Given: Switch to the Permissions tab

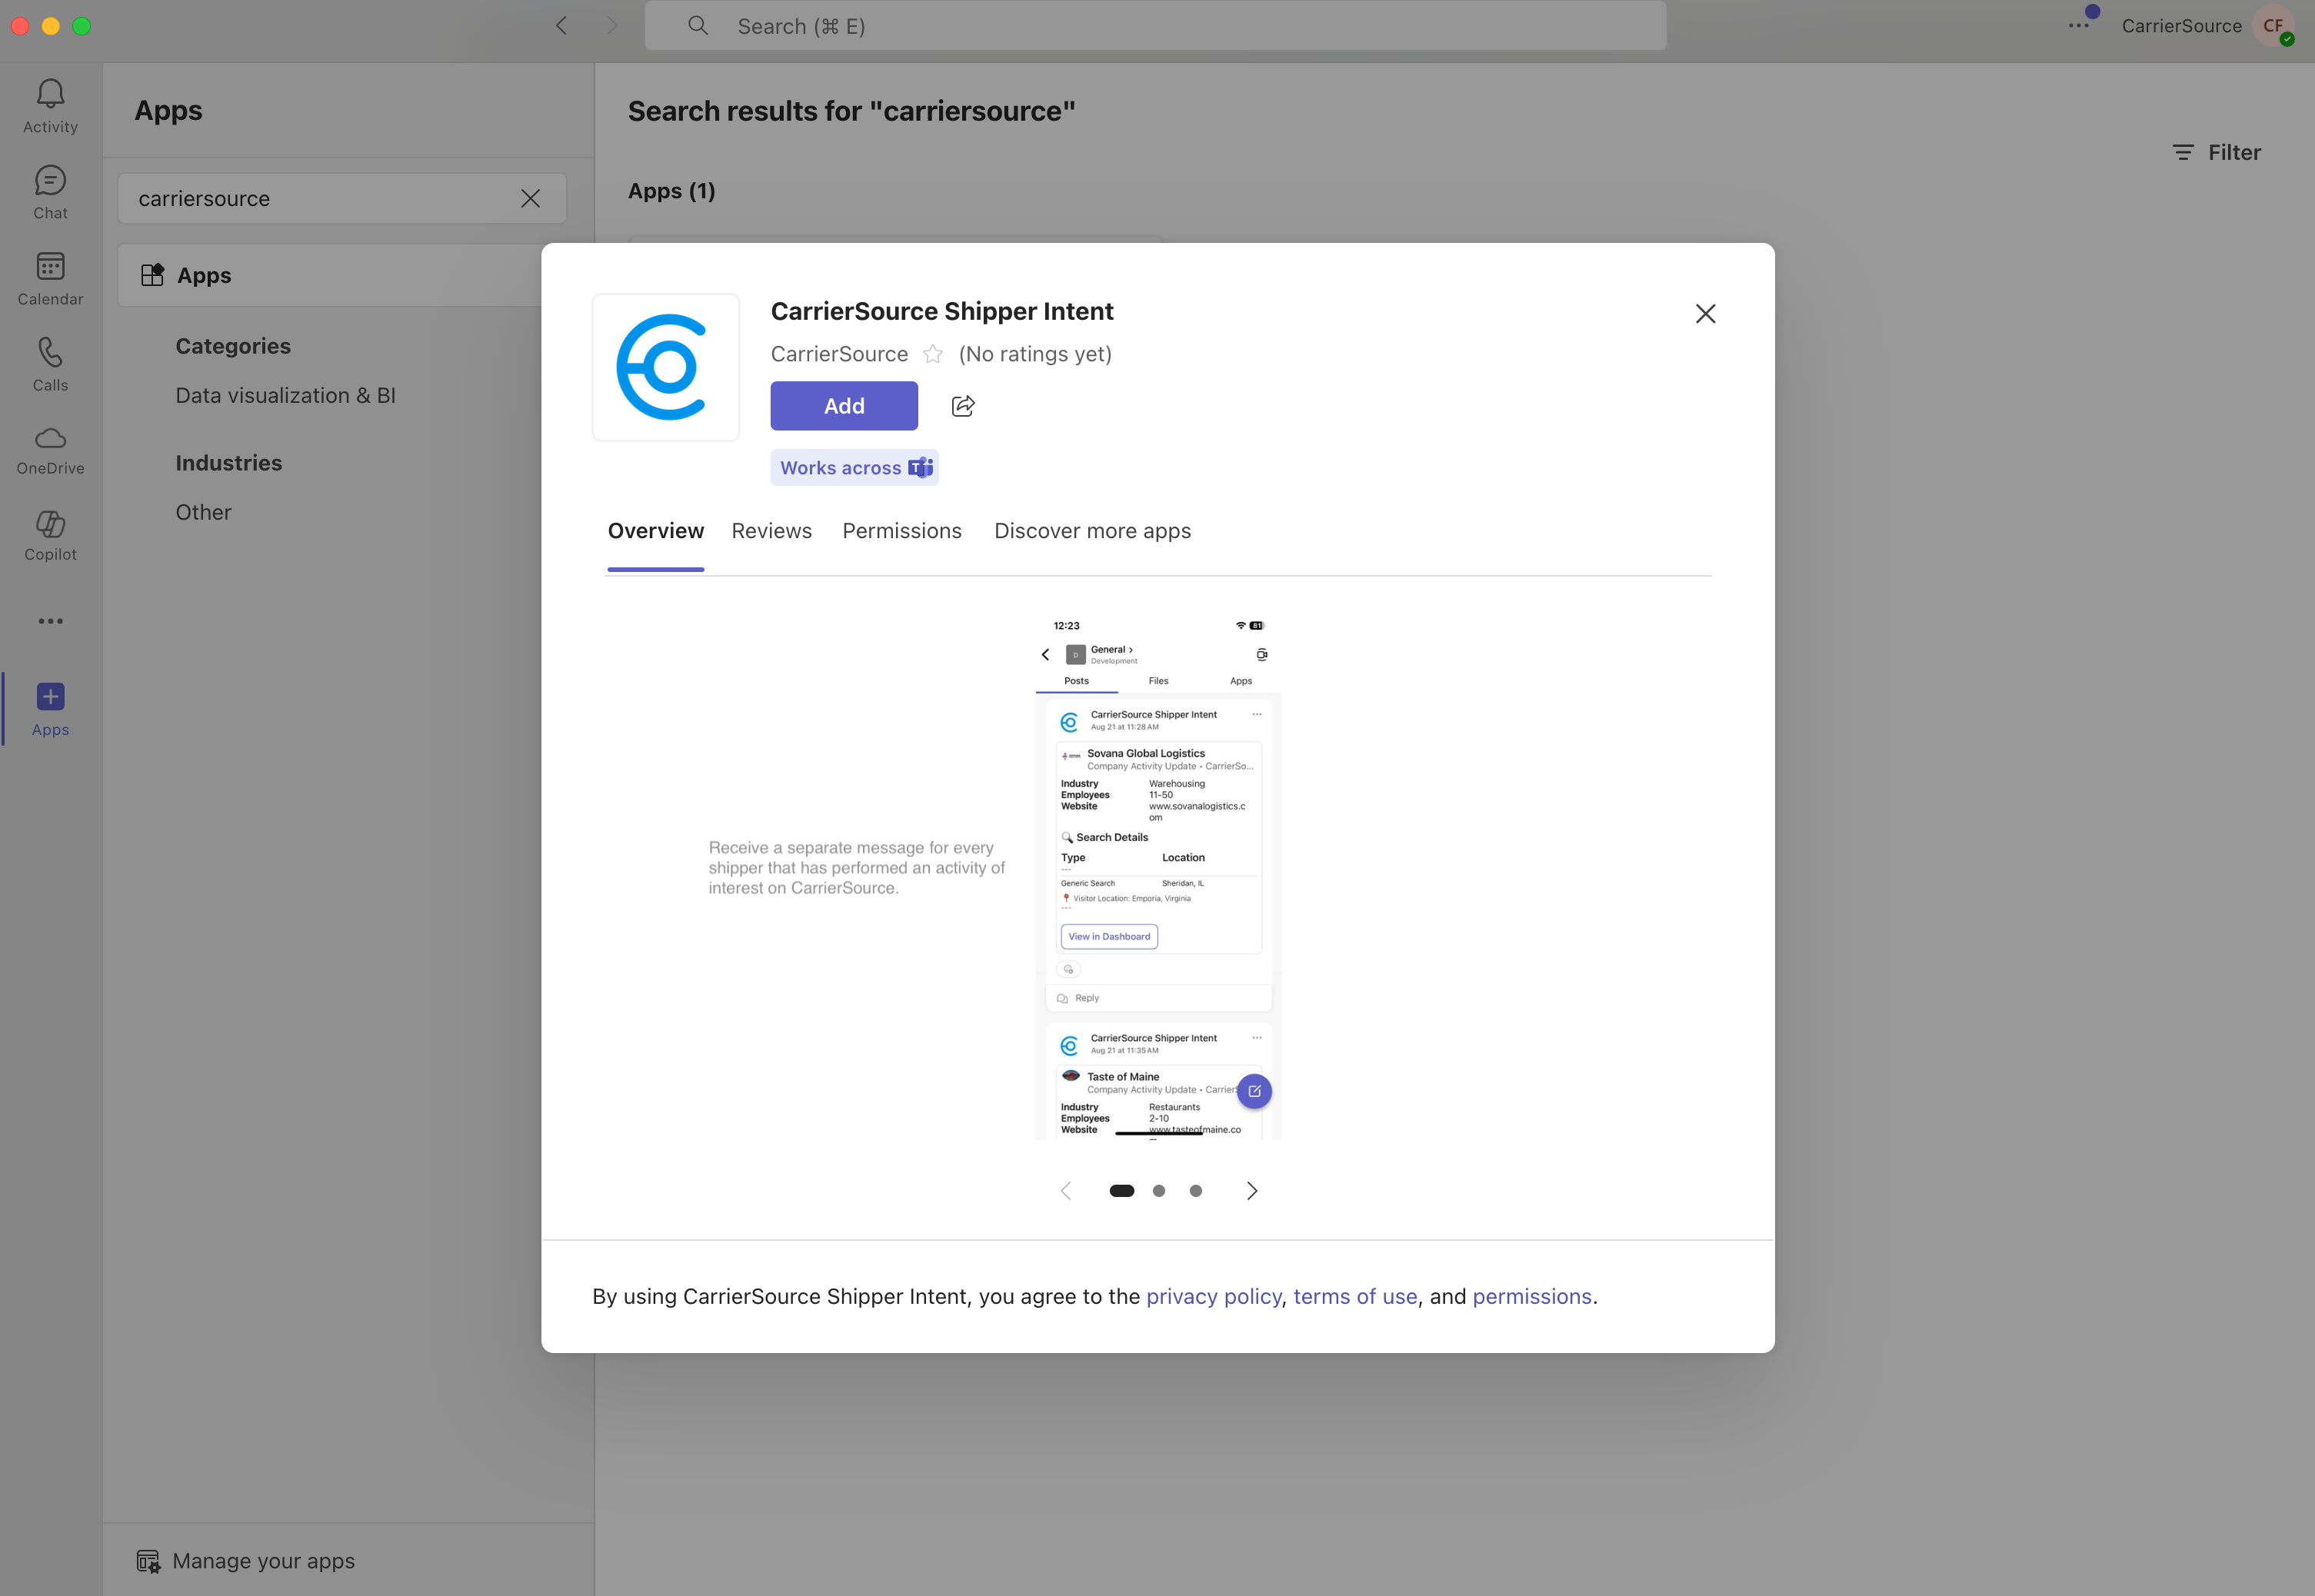Looking at the screenshot, I should coord(901,531).
